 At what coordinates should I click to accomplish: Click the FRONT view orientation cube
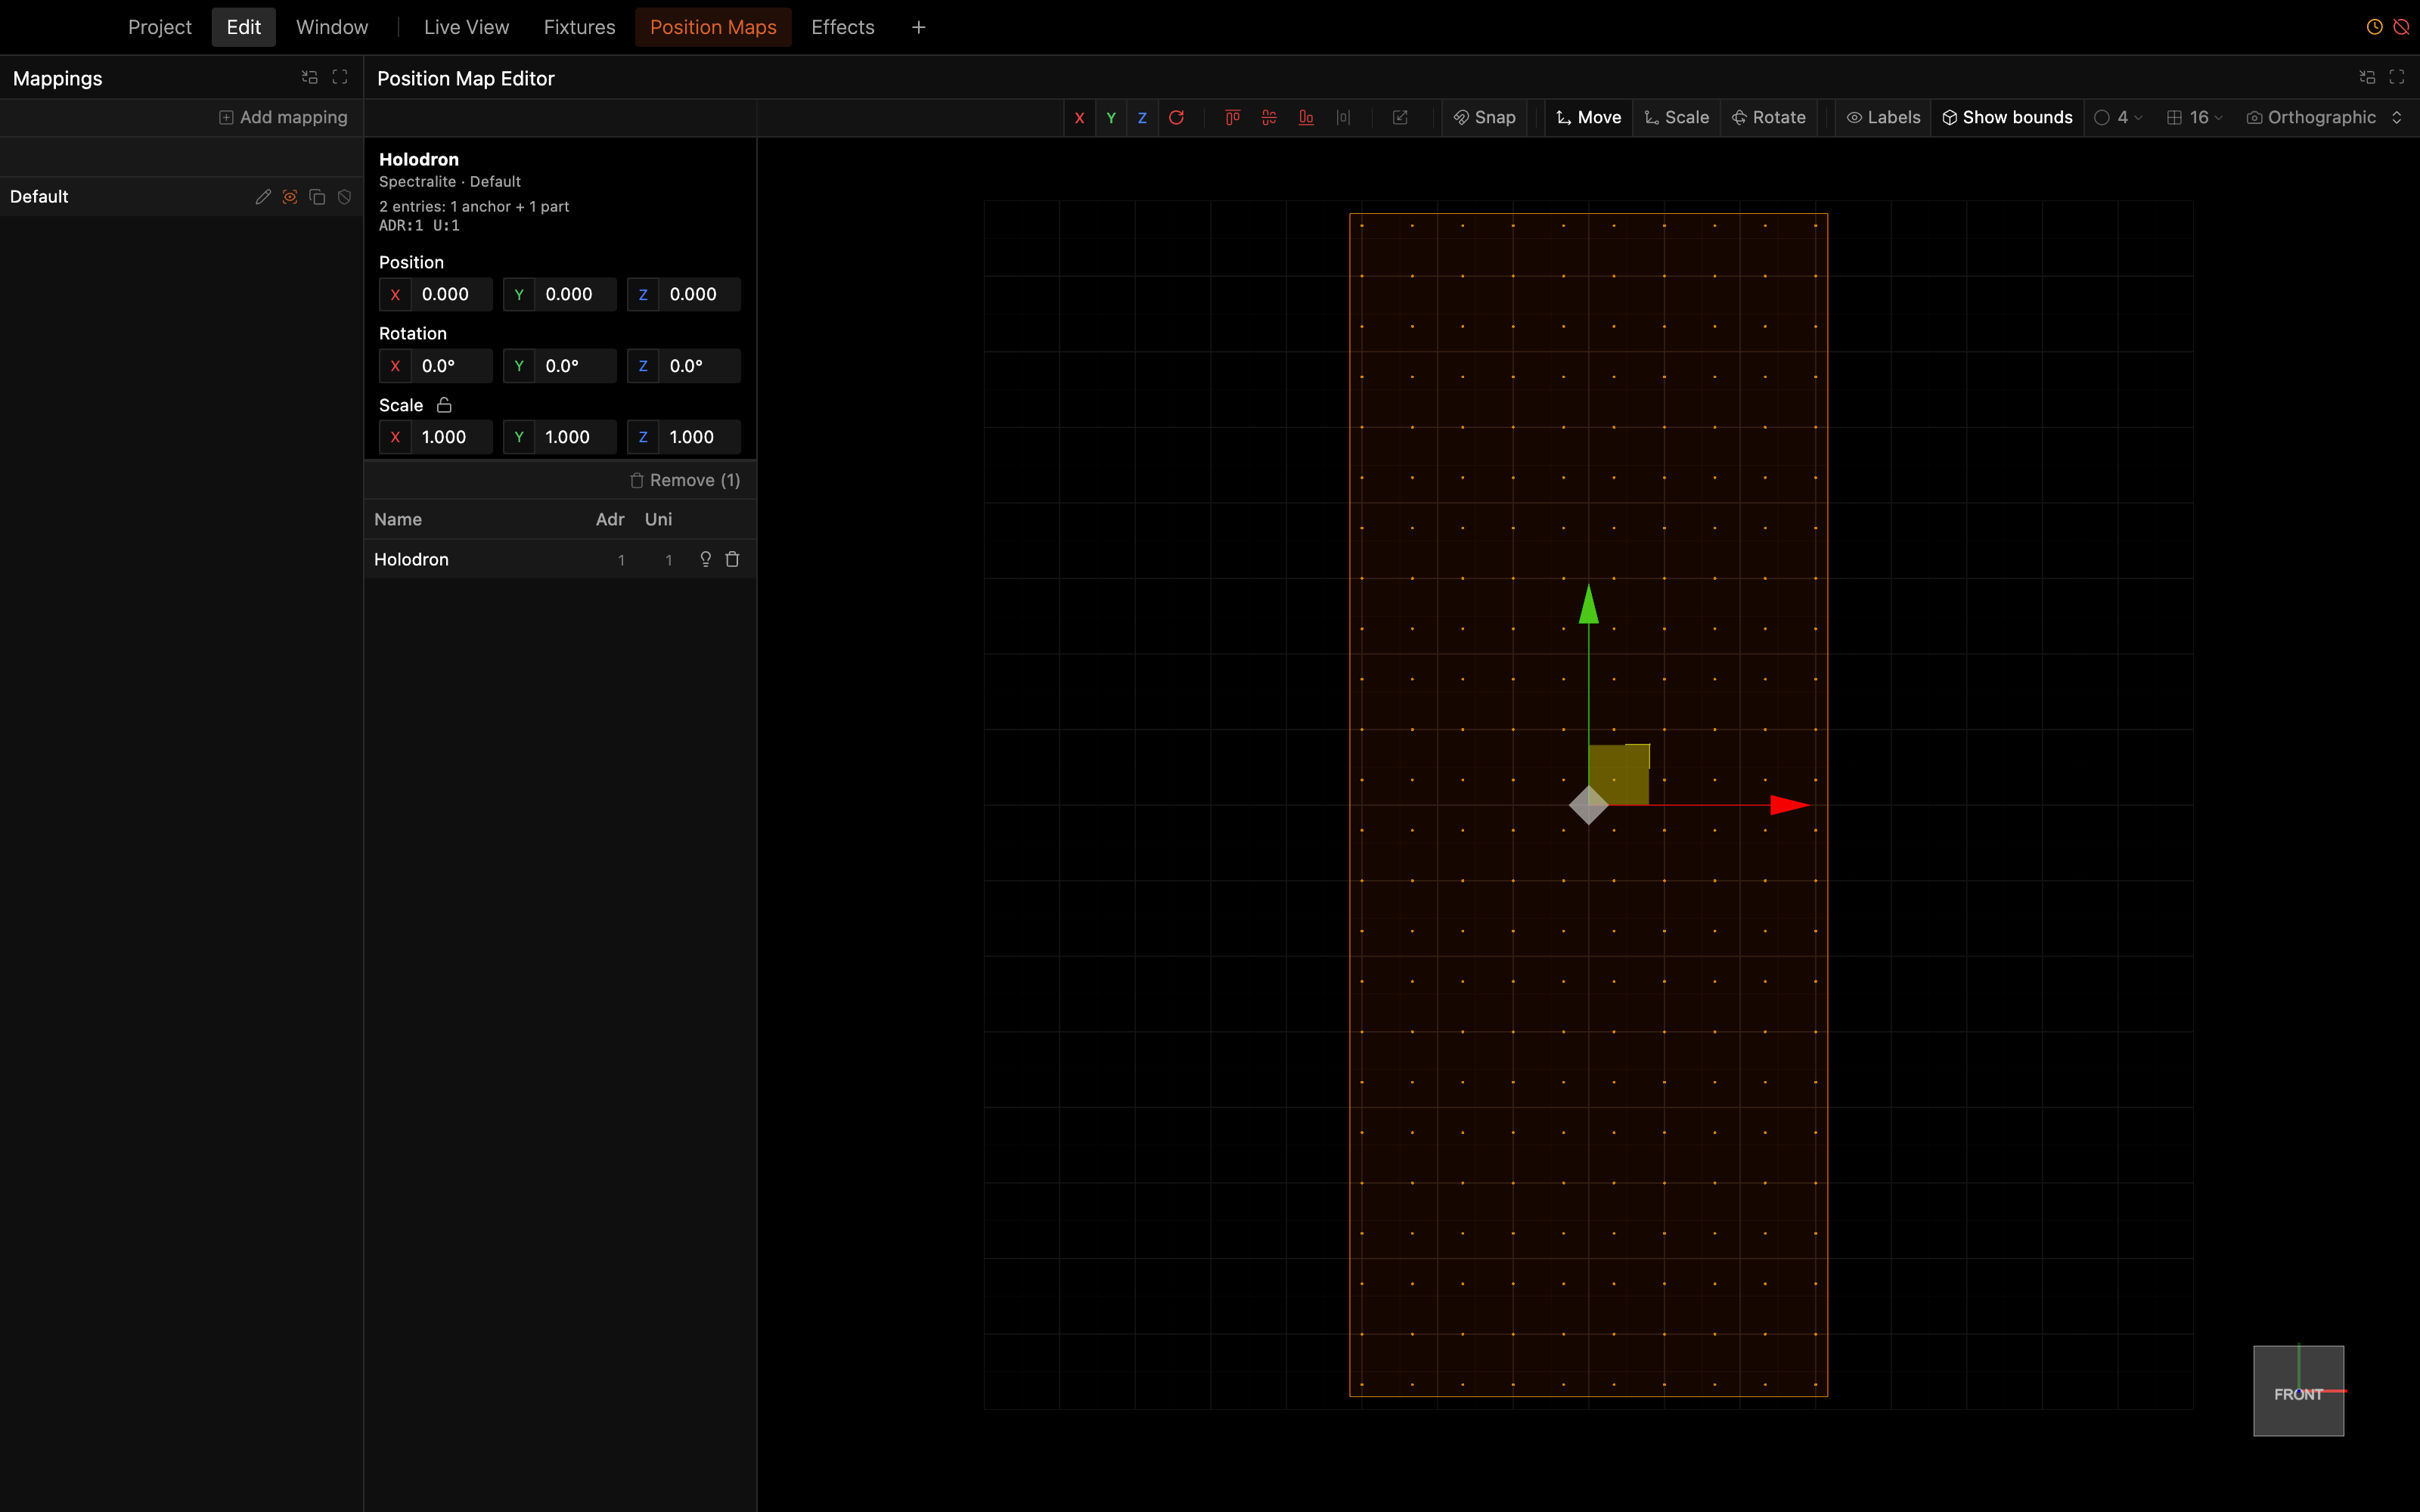[x=2298, y=1391]
